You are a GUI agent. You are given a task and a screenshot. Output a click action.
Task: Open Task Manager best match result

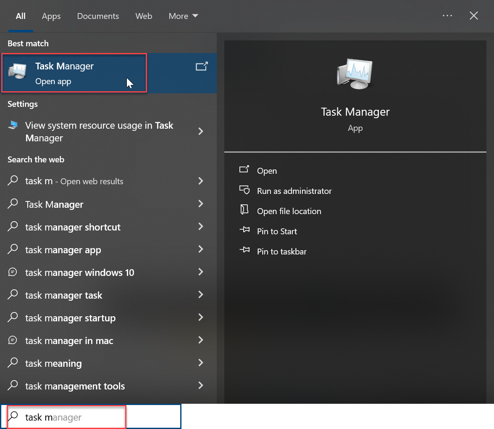pyautogui.click(x=108, y=73)
